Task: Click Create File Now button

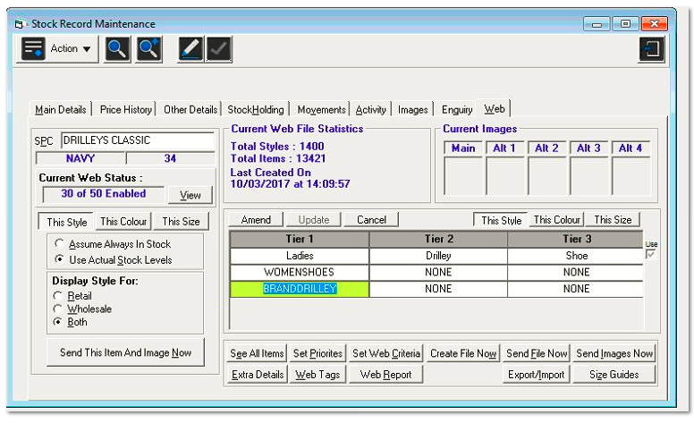Action: [463, 353]
